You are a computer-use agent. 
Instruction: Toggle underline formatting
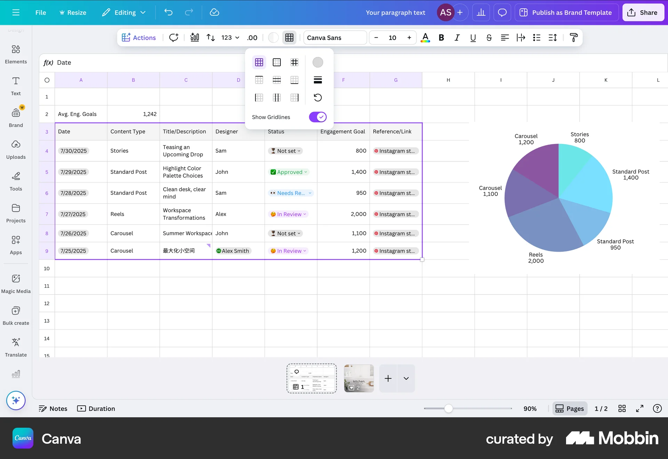pos(473,38)
